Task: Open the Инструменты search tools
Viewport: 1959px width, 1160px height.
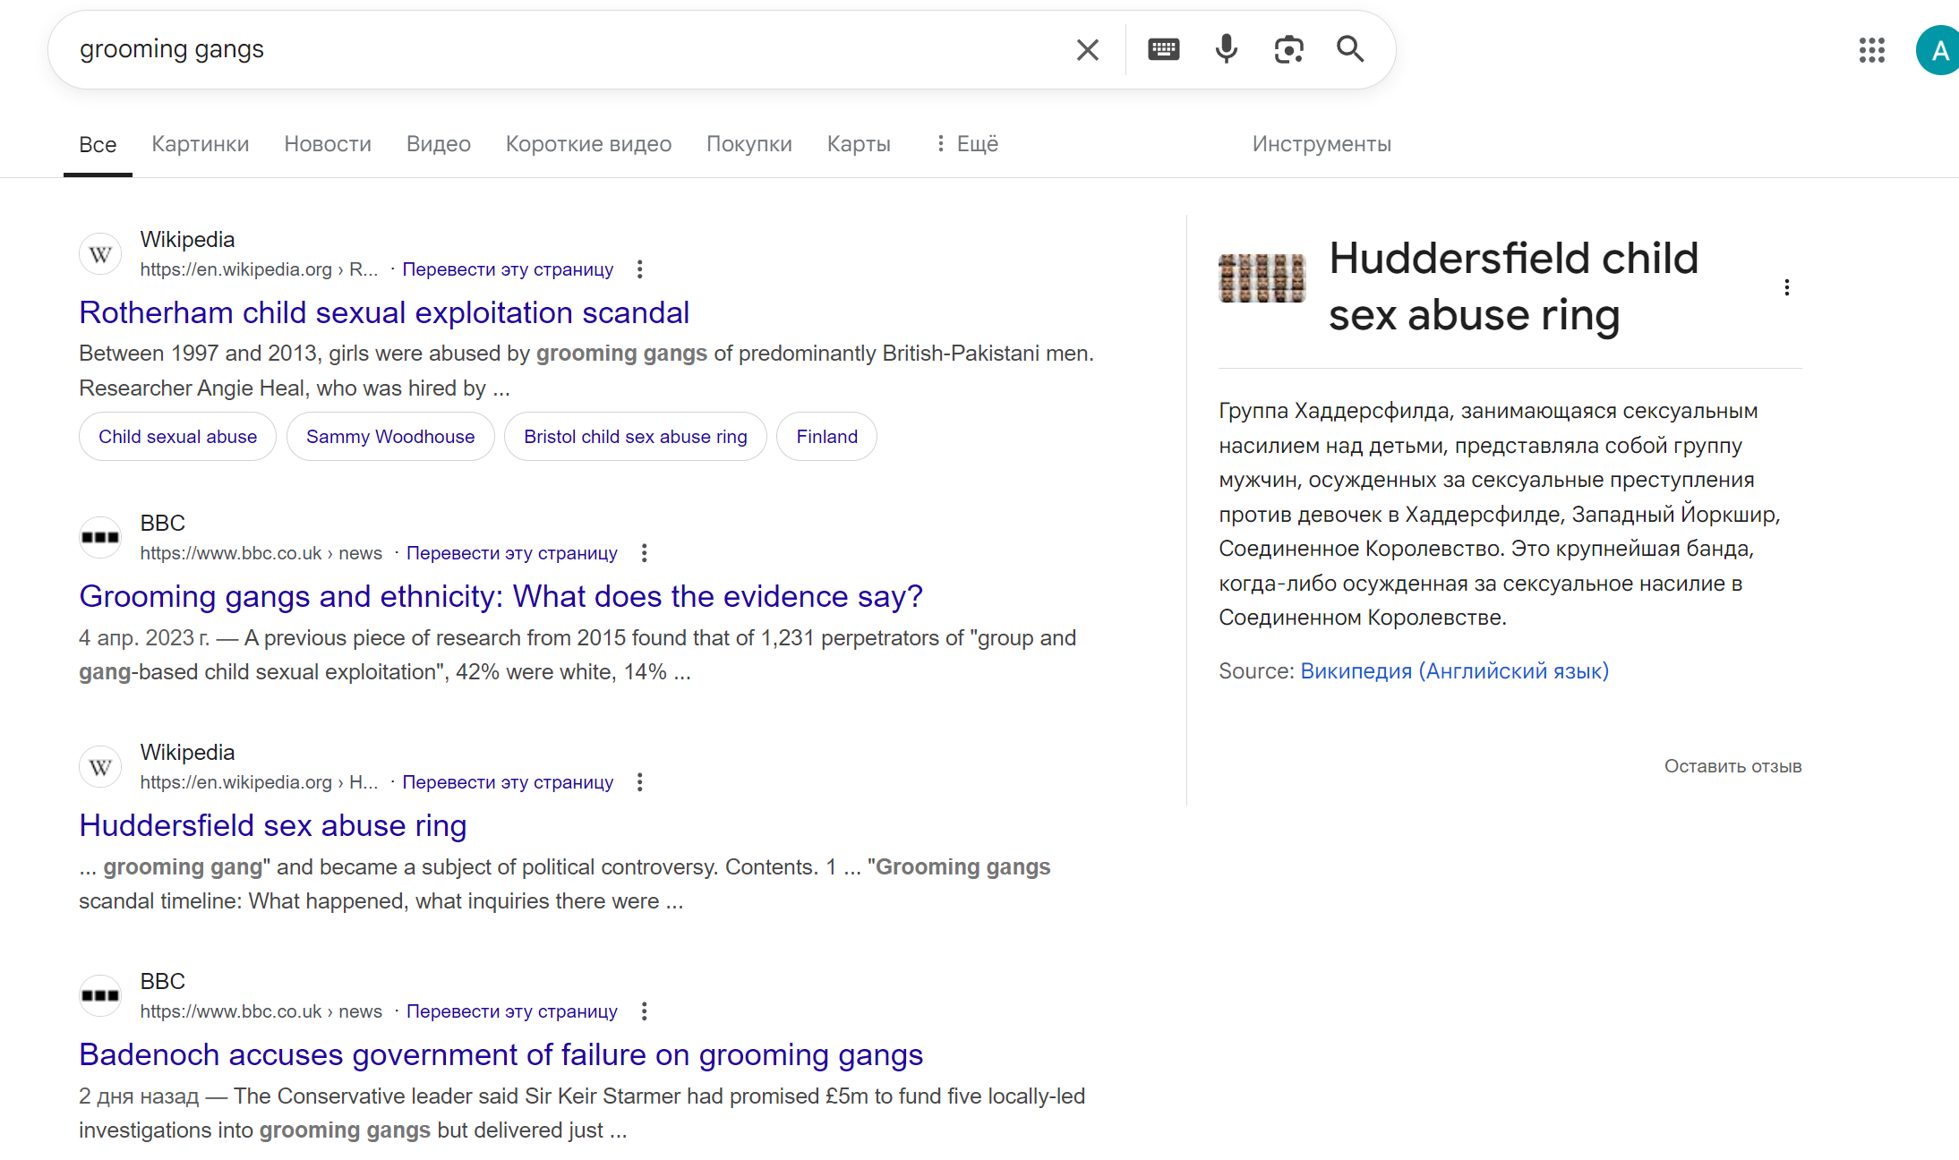Action: [x=1322, y=144]
